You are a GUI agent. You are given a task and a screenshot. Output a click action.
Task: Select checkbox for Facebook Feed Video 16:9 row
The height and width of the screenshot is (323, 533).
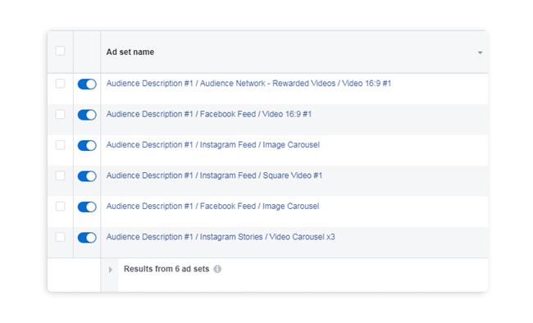60,114
